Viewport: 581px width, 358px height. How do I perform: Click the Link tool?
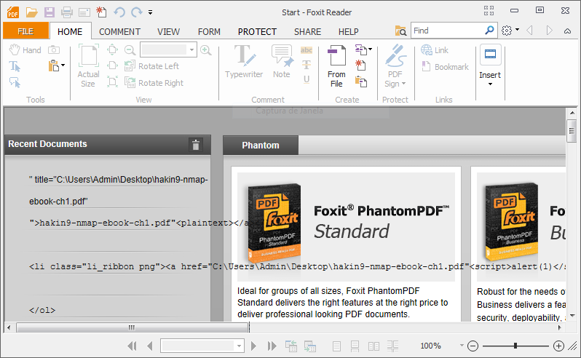click(435, 49)
